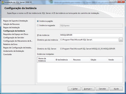Viewport: 126px width, 94px height.
Task: Select Concluída step
Action: coord(7,55)
